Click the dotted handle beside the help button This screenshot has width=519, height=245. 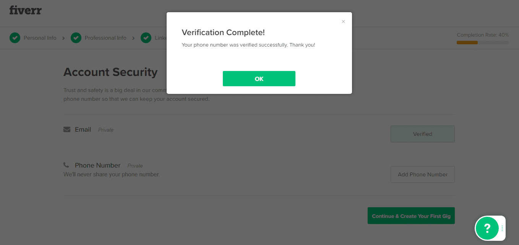pyautogui.click(x=502, y=228)
